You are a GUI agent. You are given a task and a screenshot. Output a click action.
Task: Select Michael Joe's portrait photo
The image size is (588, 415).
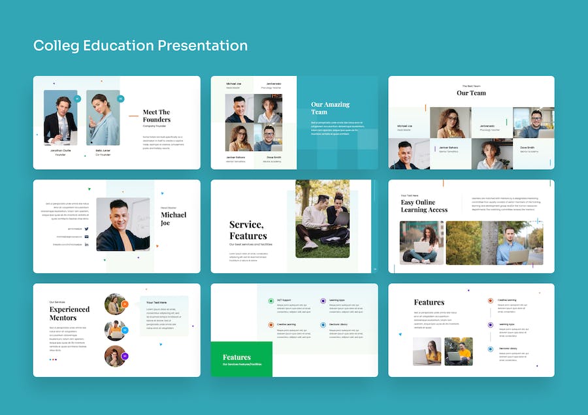point(123,224)
